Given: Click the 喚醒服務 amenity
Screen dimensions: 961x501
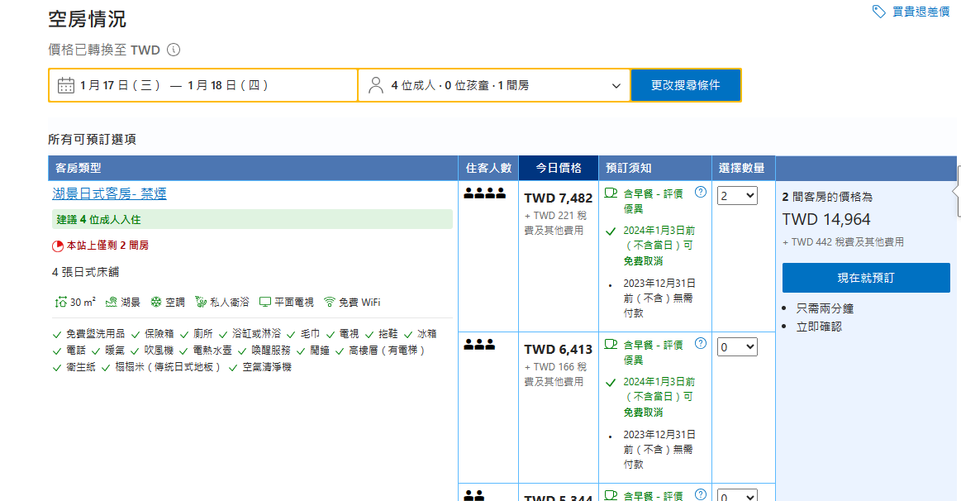Looking at the screenshot, I should [x=272, y=351].
